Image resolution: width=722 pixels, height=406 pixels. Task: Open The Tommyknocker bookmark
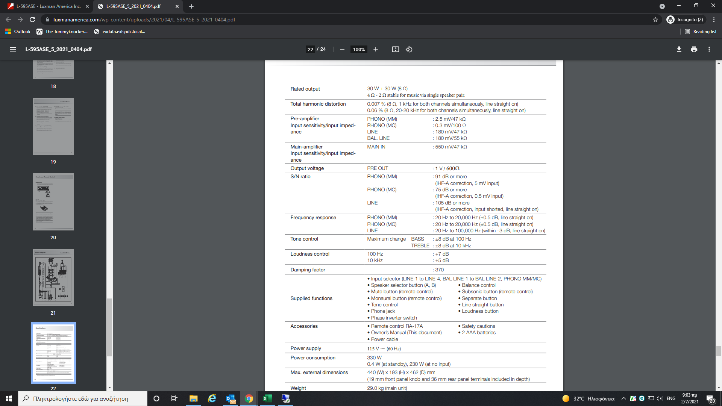click(62, 32)
